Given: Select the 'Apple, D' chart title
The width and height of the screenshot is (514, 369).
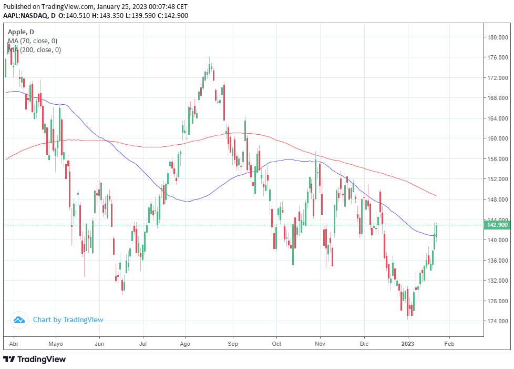Looking at the screenshot, I should tap(21, 32).
